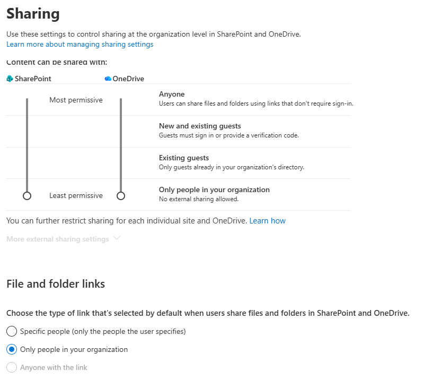Click the SharePoint logo icon
Viewport: 423px width, 388px height.
pos(10,79)
